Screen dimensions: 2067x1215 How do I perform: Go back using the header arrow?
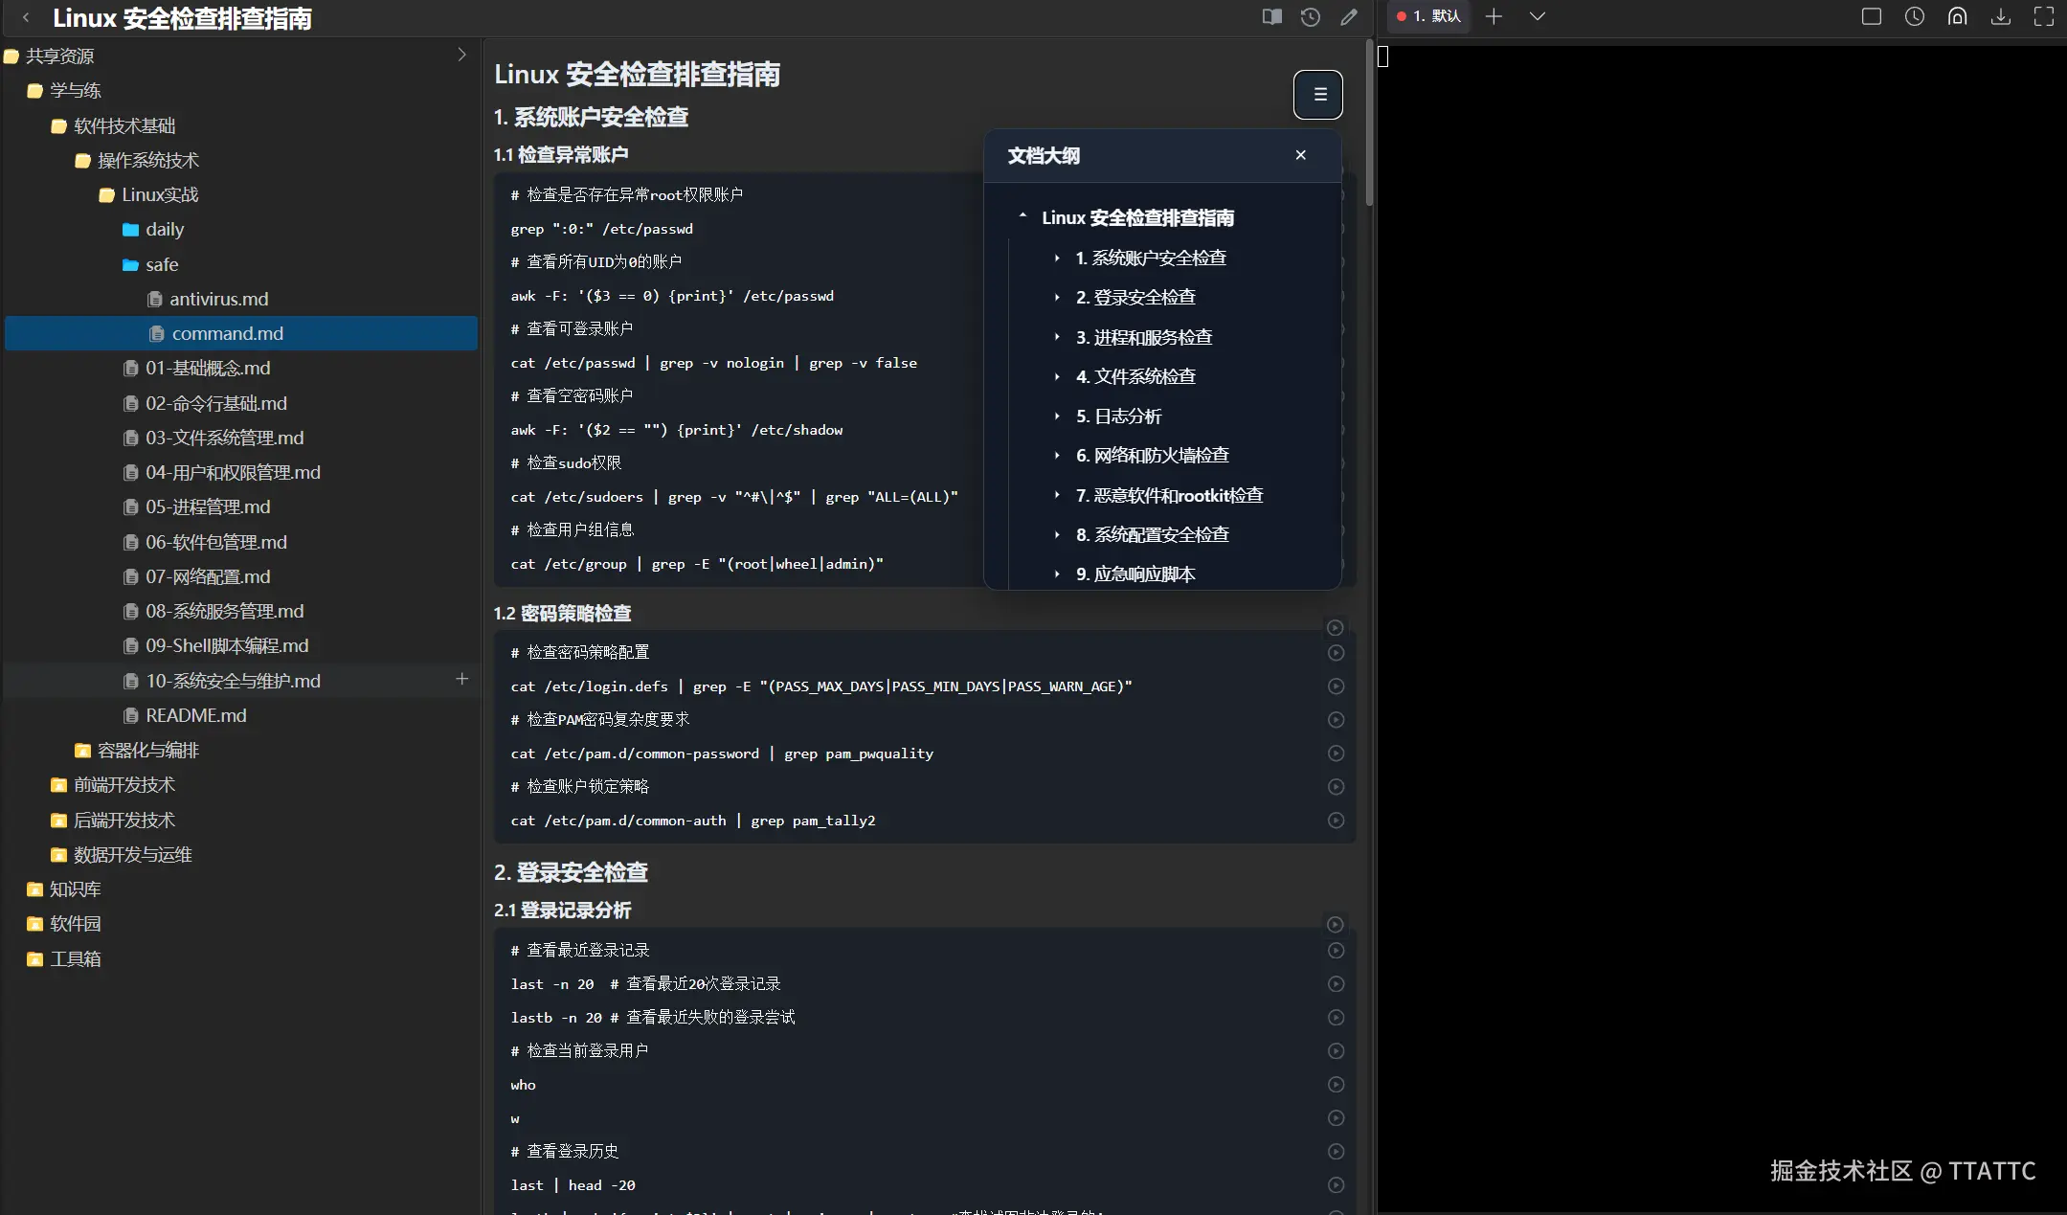[26, 17]
